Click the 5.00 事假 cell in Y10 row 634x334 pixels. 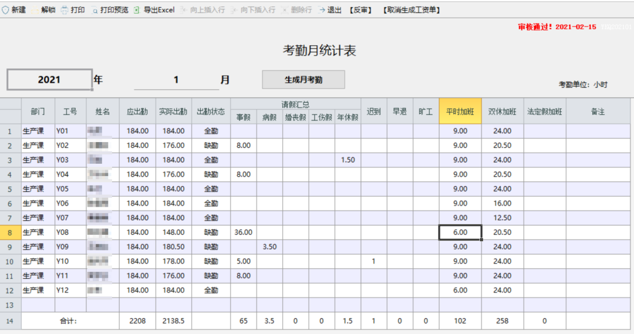(x=244, y=261)
